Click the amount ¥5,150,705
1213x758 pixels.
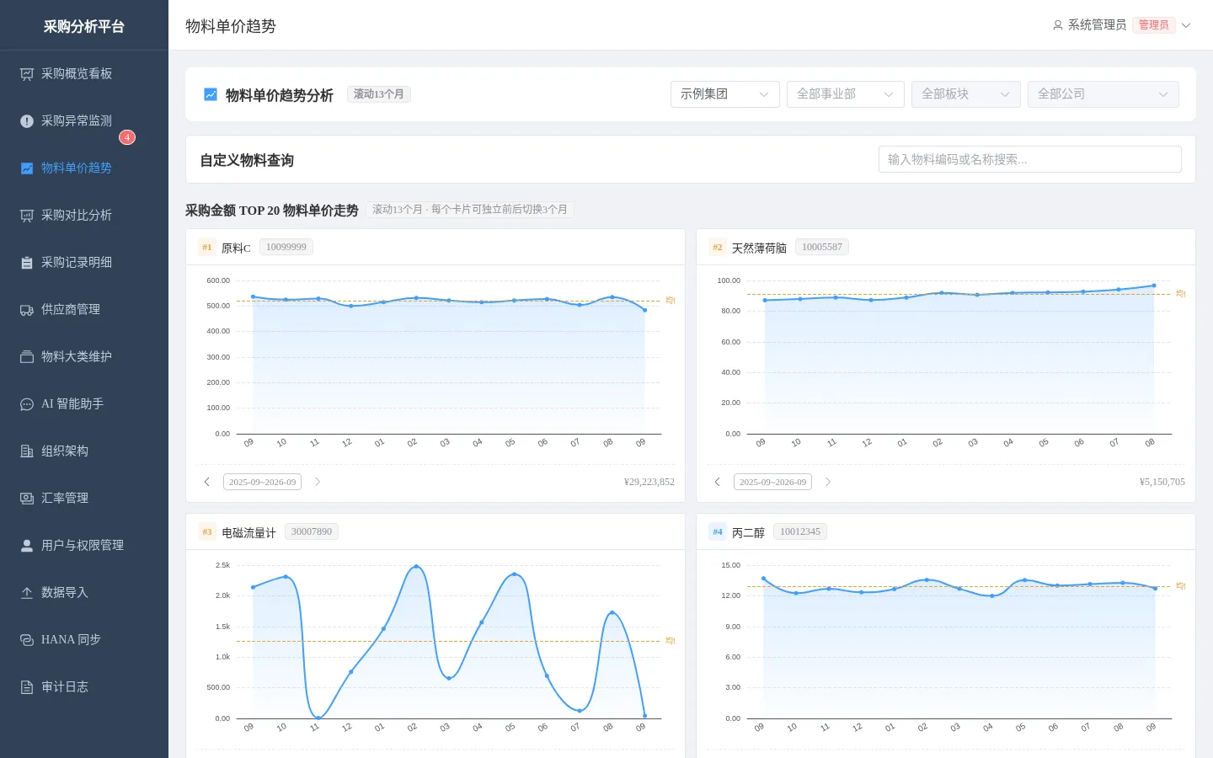coord(1162,482)
